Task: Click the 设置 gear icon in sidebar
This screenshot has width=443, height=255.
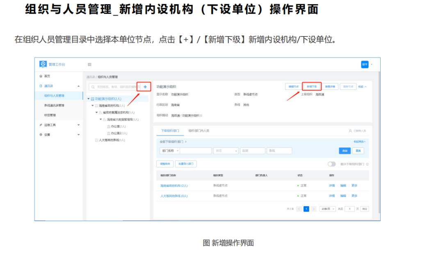Action: click(x=40, y=134)
